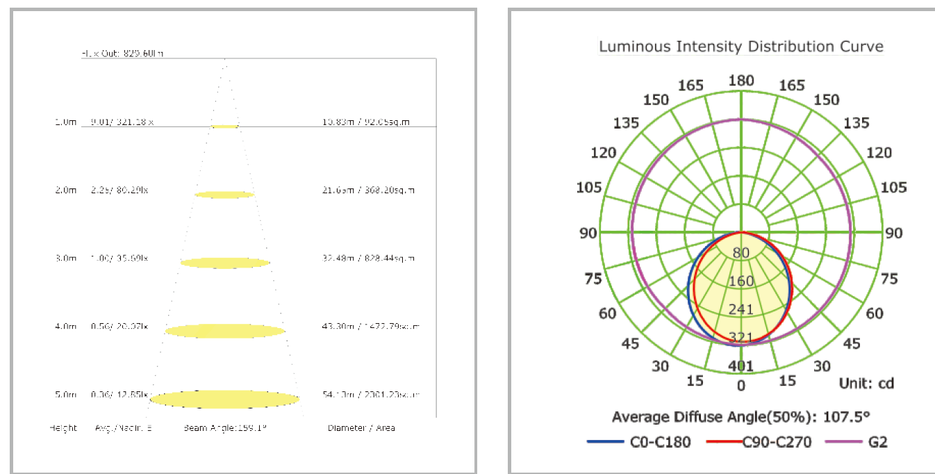Click the 4.0m height row label
935x474 pixels.
(x=65, y=327)
